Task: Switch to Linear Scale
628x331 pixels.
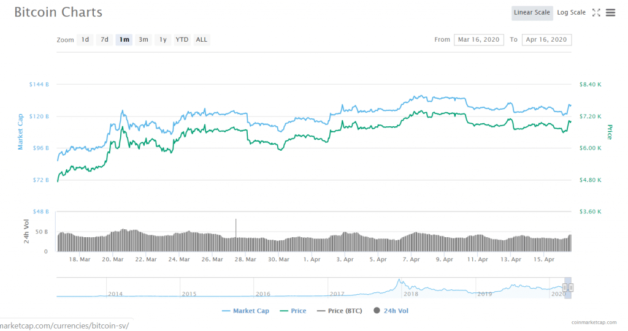Action: coord(532,12)
